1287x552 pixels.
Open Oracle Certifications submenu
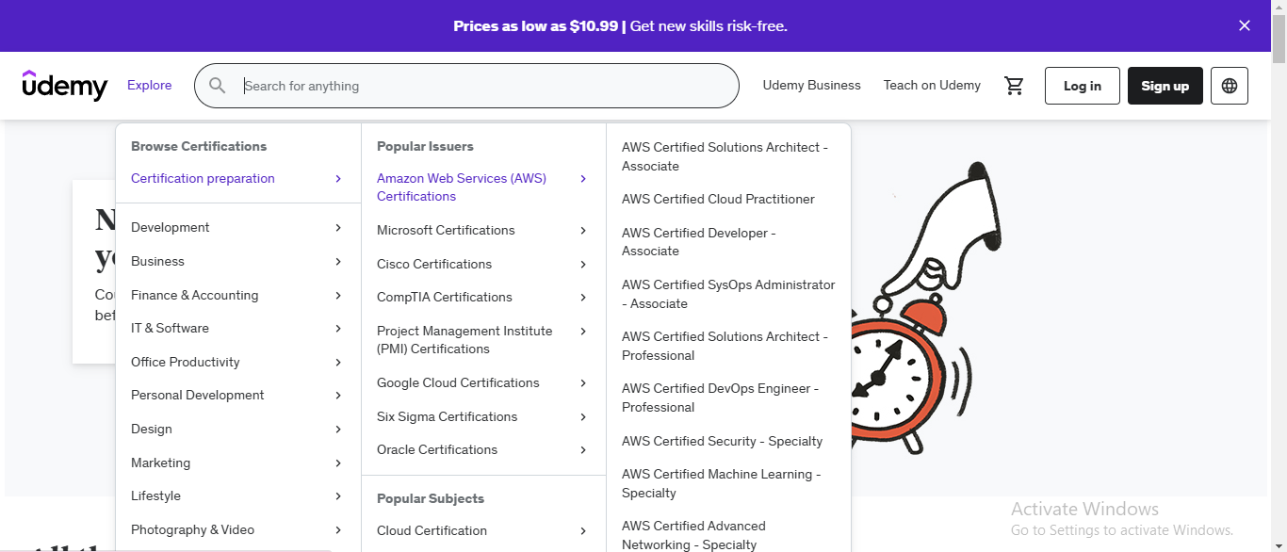pyautogui.click(x=483, y=450)
